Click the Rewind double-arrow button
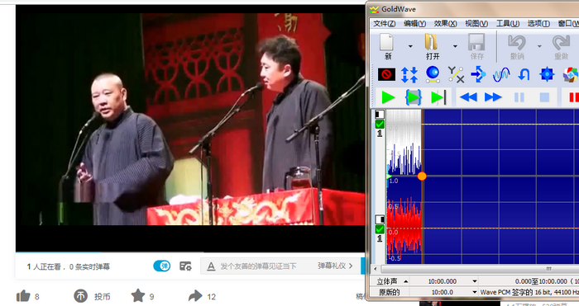The image size is (579, 306). pos(468,97)
